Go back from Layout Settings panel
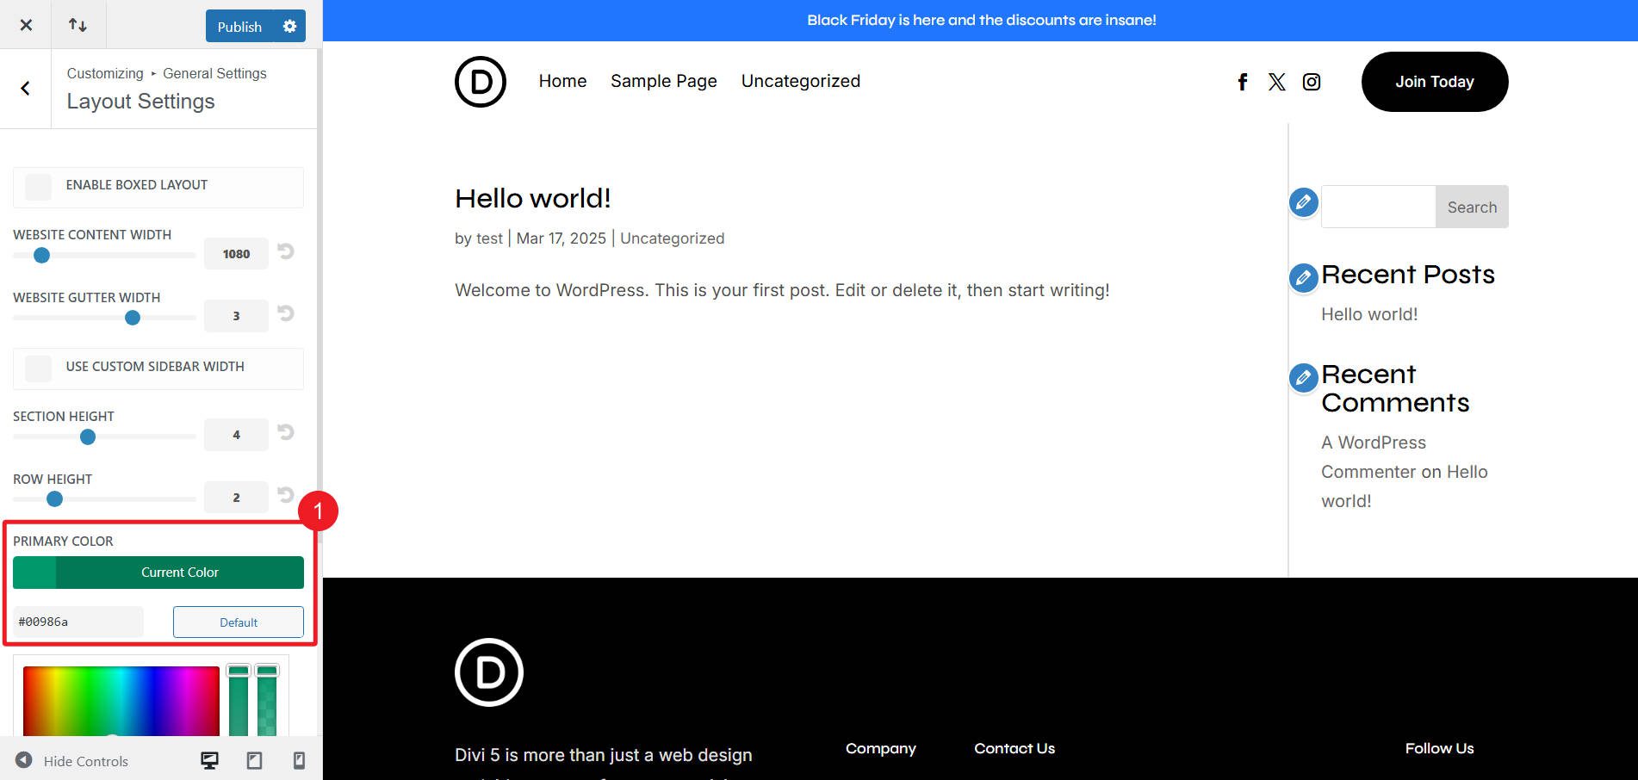This screenshot has width=1638, height=780. tap(26, 89)
